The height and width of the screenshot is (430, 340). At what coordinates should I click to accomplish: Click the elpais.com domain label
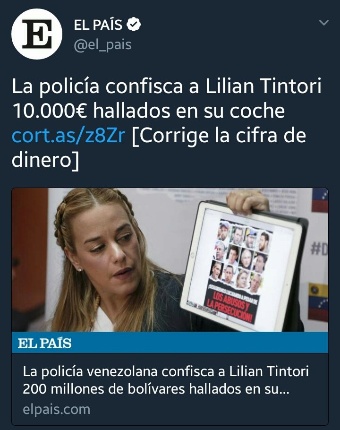tap(57, 409)
